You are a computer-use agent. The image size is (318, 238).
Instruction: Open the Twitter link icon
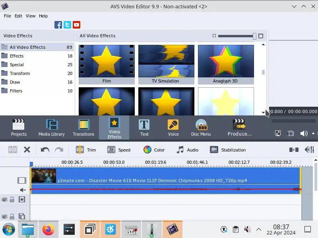[67, 25]
